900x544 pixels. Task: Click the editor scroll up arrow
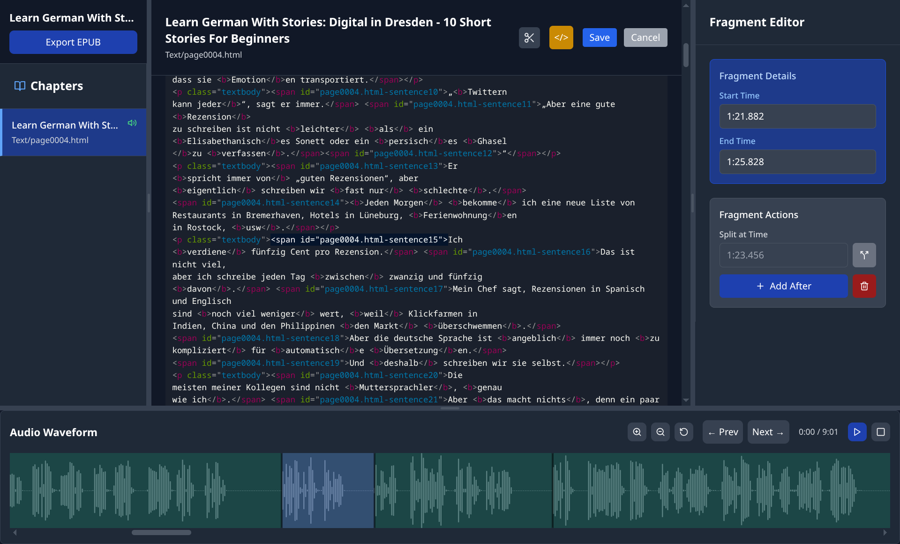[x=686, y=6]
